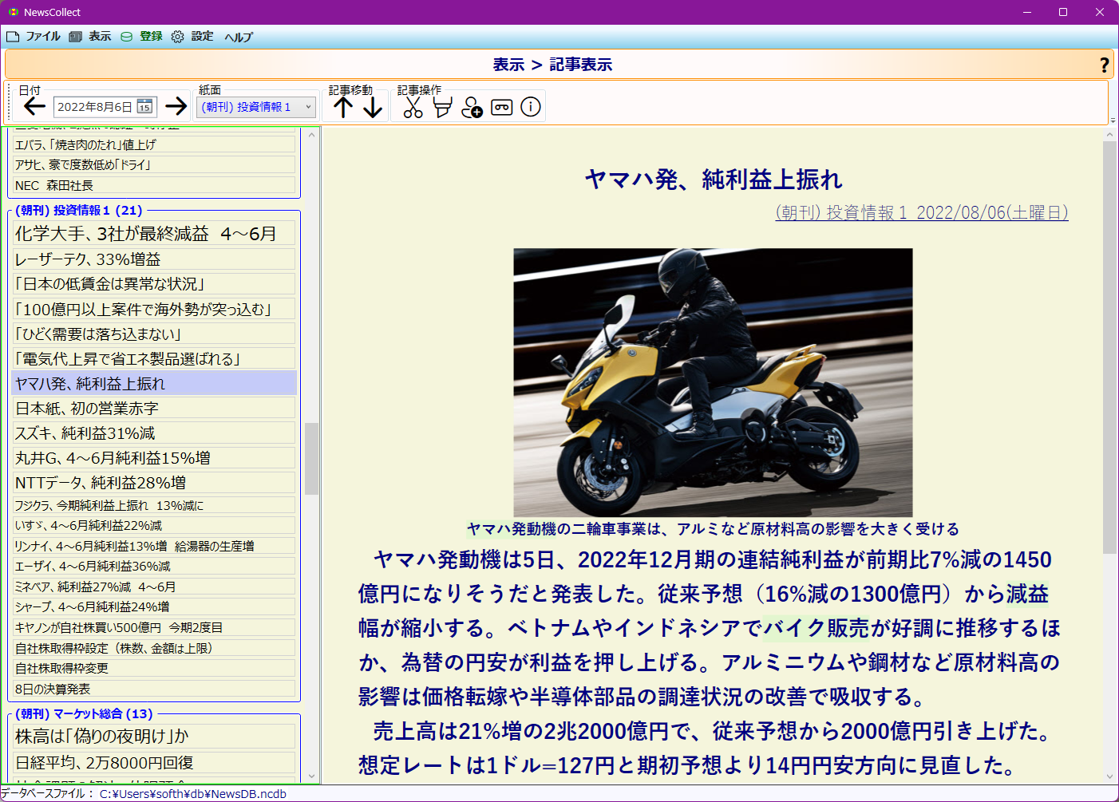
Task: Select article 「電気代上昇で省エネ製品選ばれる」
Action: (154, 358)
